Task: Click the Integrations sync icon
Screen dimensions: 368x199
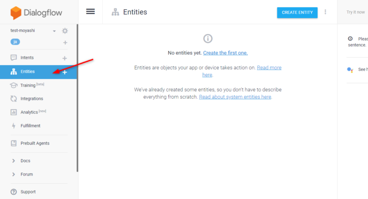Action: pos(14,99)
